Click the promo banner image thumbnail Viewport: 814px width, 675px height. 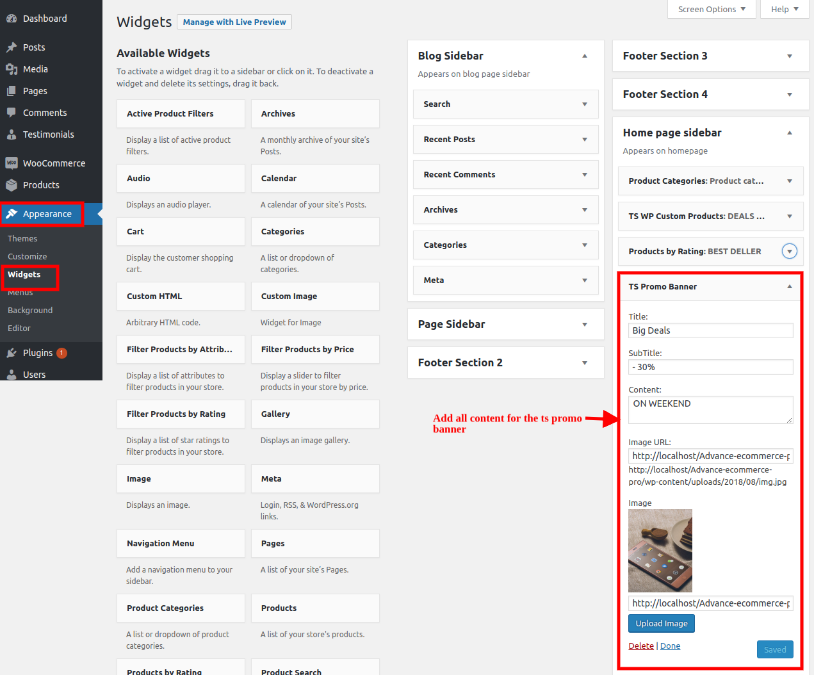tap(660, 551)
